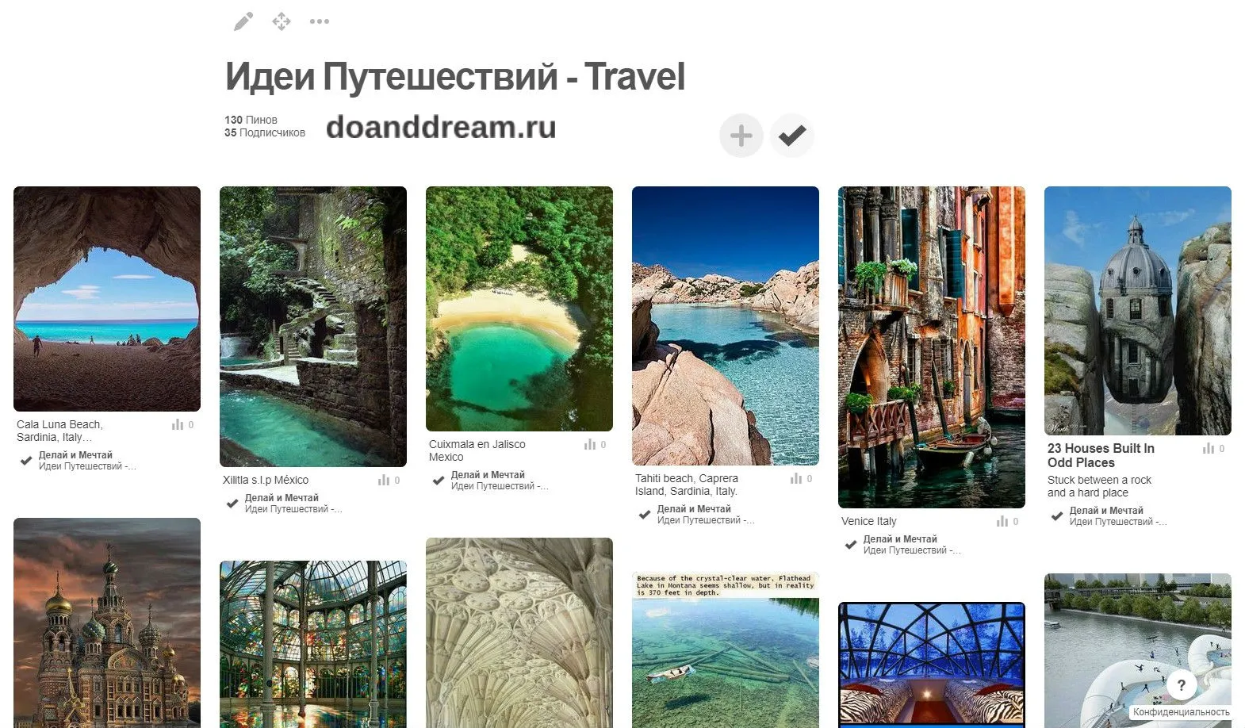The image size is (1245, 728).
Task: Open the 23 Houses Built In Odd Places title
Action: (x=1101, y=456)
